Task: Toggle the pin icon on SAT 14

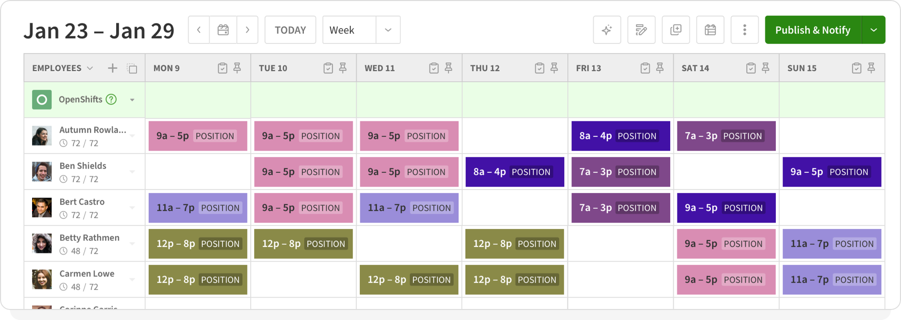Action: 765,68
